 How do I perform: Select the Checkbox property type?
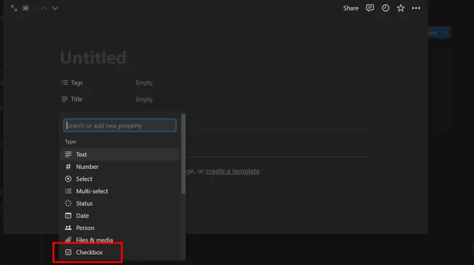120,252
